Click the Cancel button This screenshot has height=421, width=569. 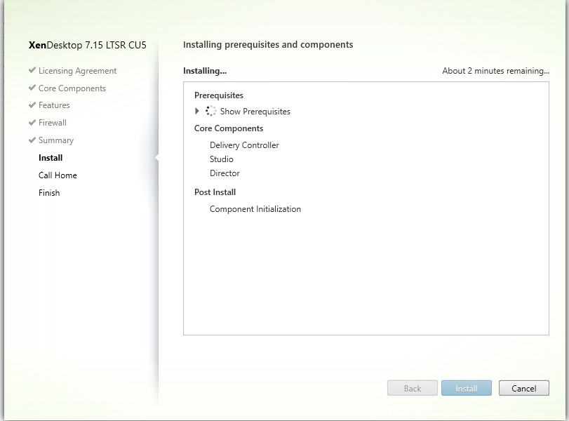pyautogui.click(x=523, y=388)
